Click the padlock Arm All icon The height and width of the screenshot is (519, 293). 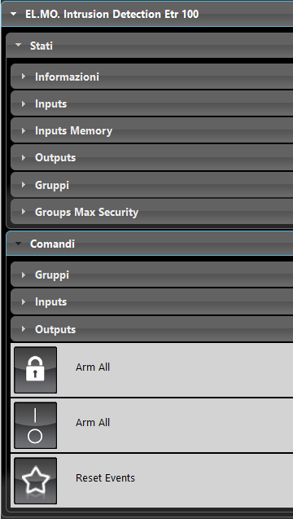(x=35, y=370)
